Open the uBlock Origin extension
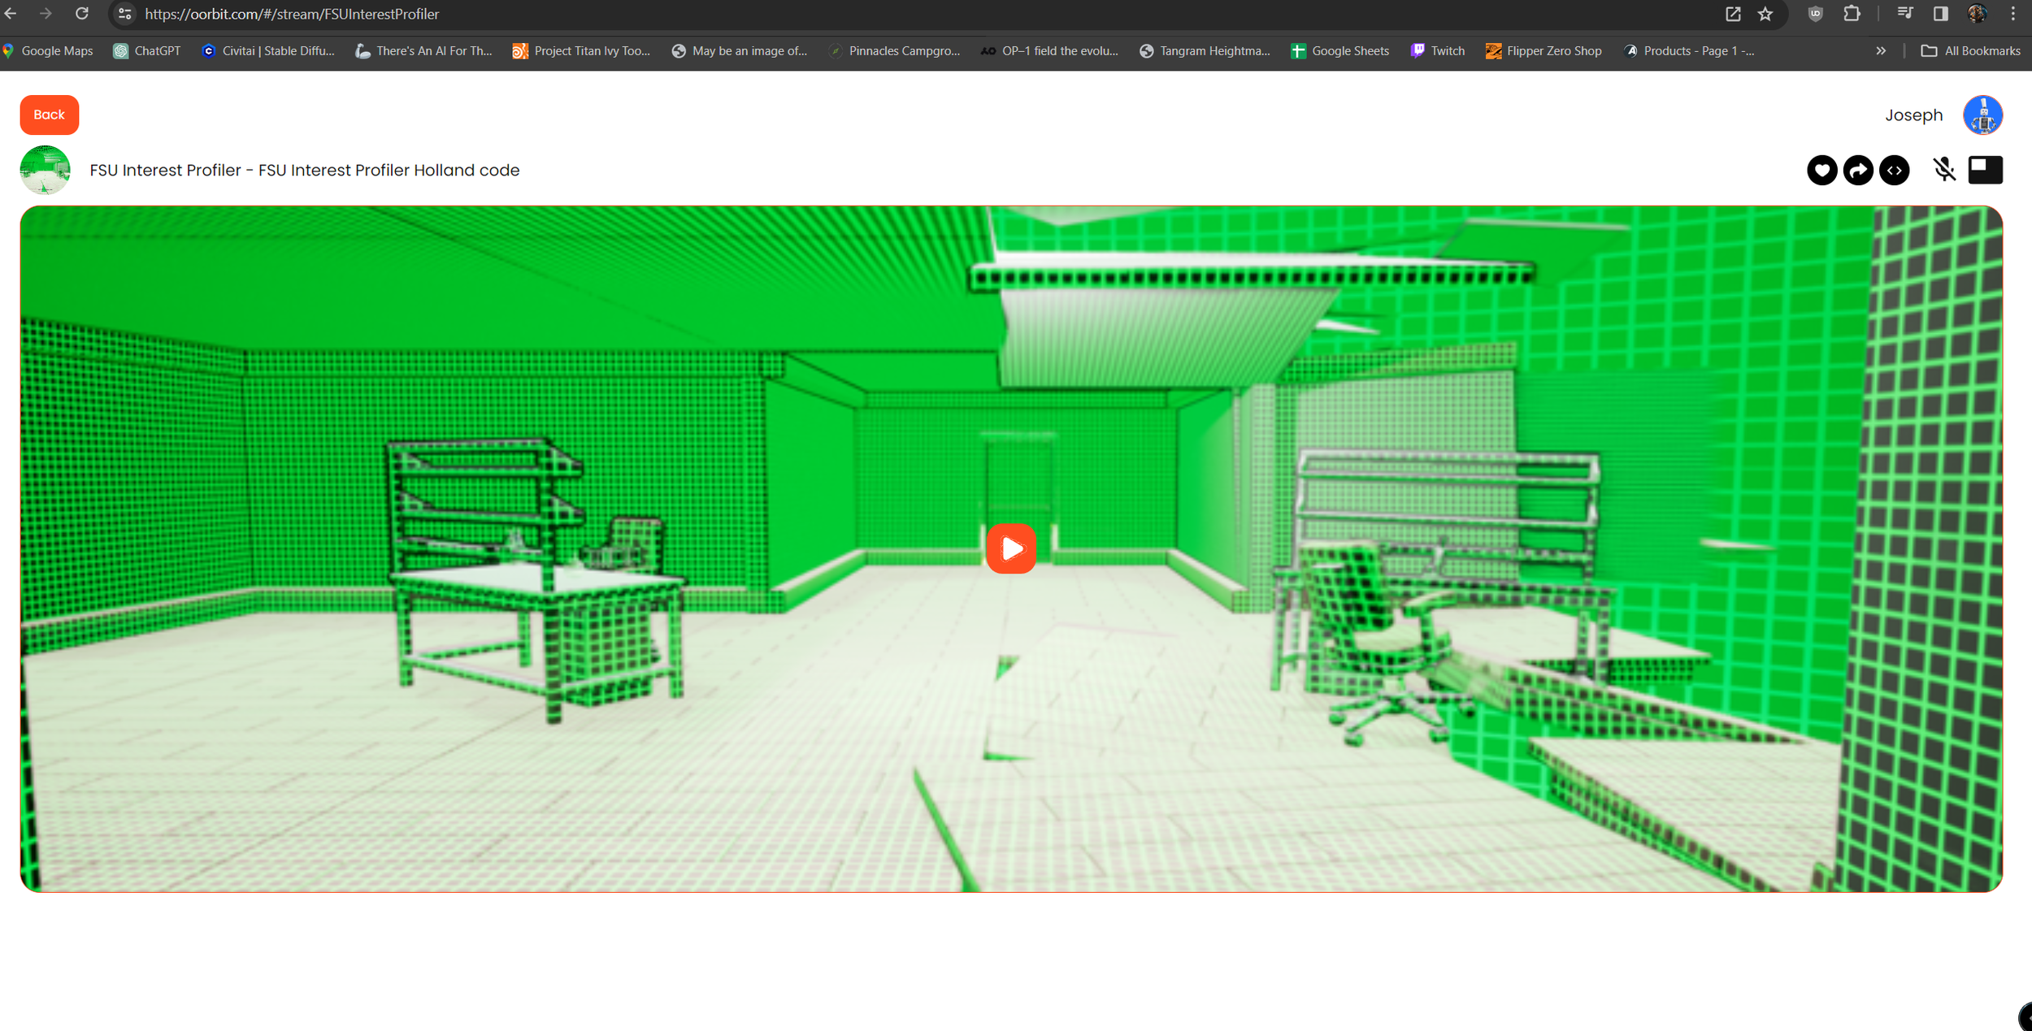The image size is (2032, 1031). coord(1815,14)
